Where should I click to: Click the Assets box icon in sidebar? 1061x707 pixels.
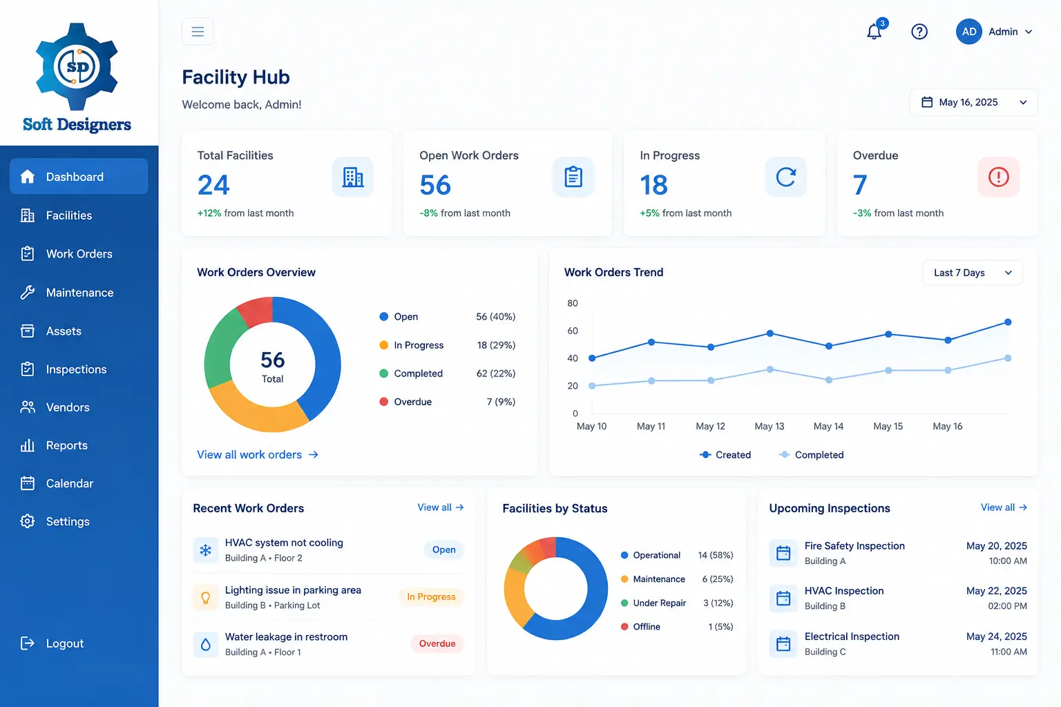[x=28, y=331]
